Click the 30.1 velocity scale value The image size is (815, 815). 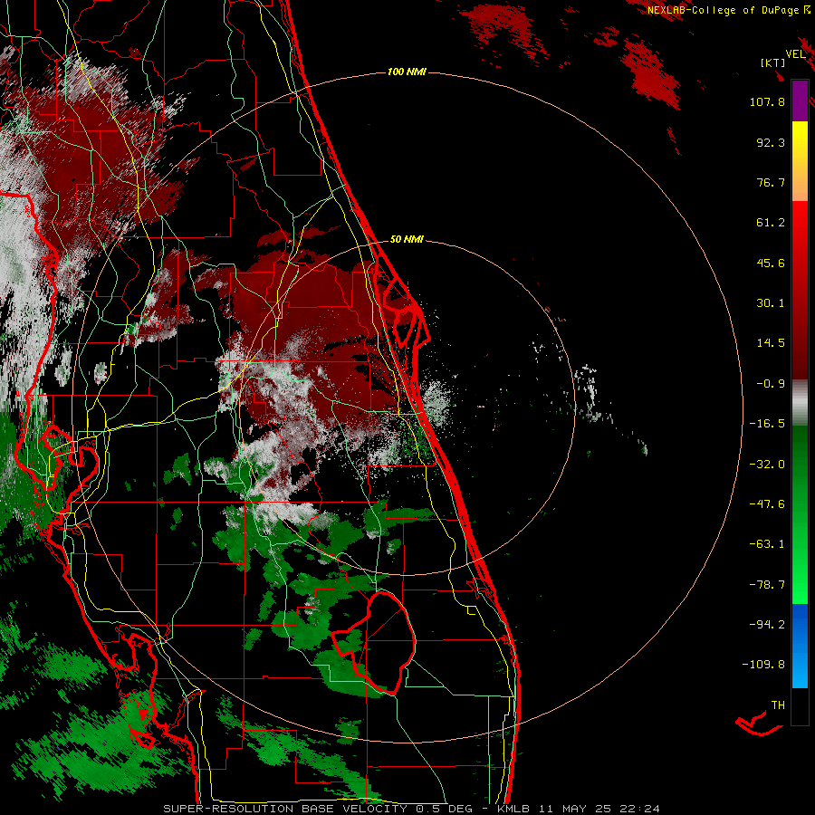click(x=771, y=303)
